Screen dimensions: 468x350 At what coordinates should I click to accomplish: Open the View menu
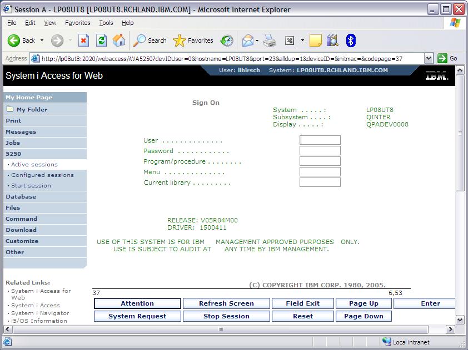click(x=50, y=23)
